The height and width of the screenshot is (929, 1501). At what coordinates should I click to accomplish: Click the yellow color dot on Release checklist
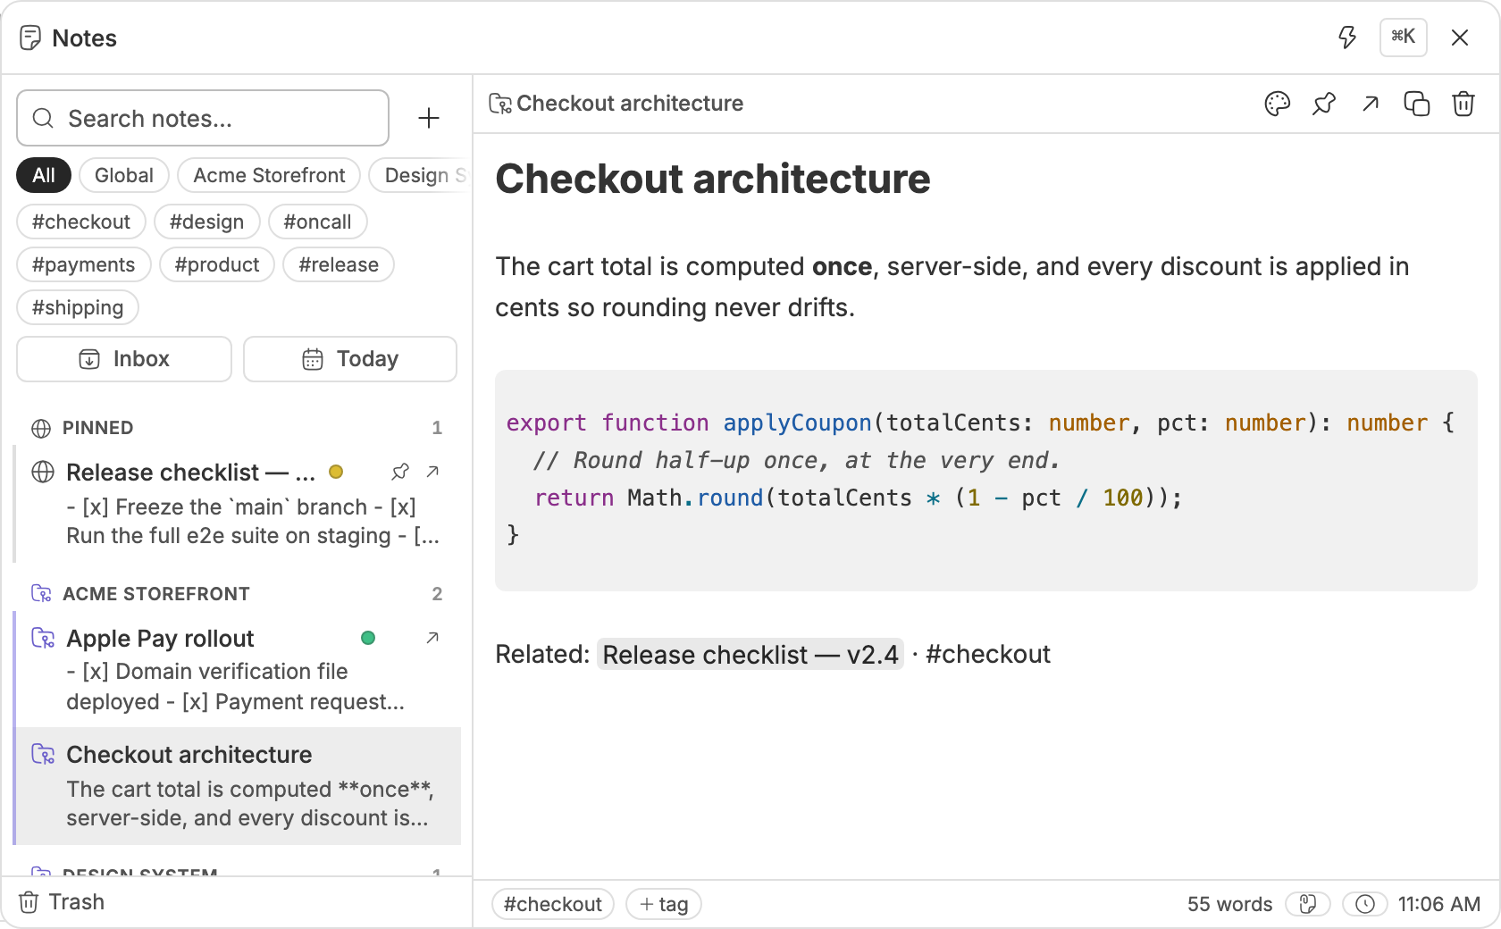click(x=336, y=472)
